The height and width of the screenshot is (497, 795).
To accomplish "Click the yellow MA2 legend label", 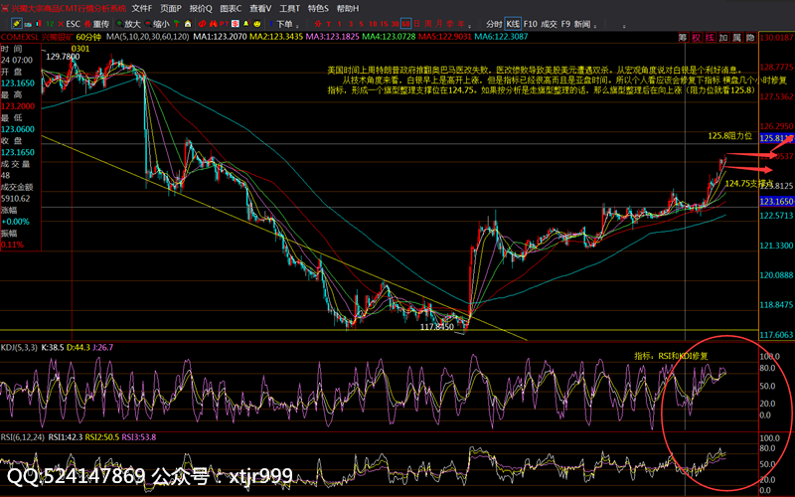I will pos(275,37).
